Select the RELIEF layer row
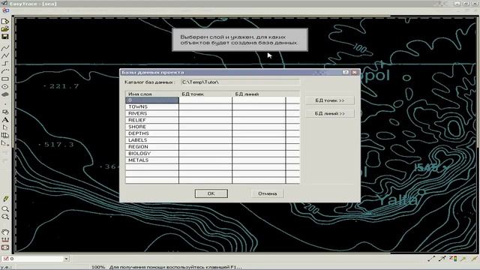Image resolution: width=480 pixels, height=270 pixels. 152,120
